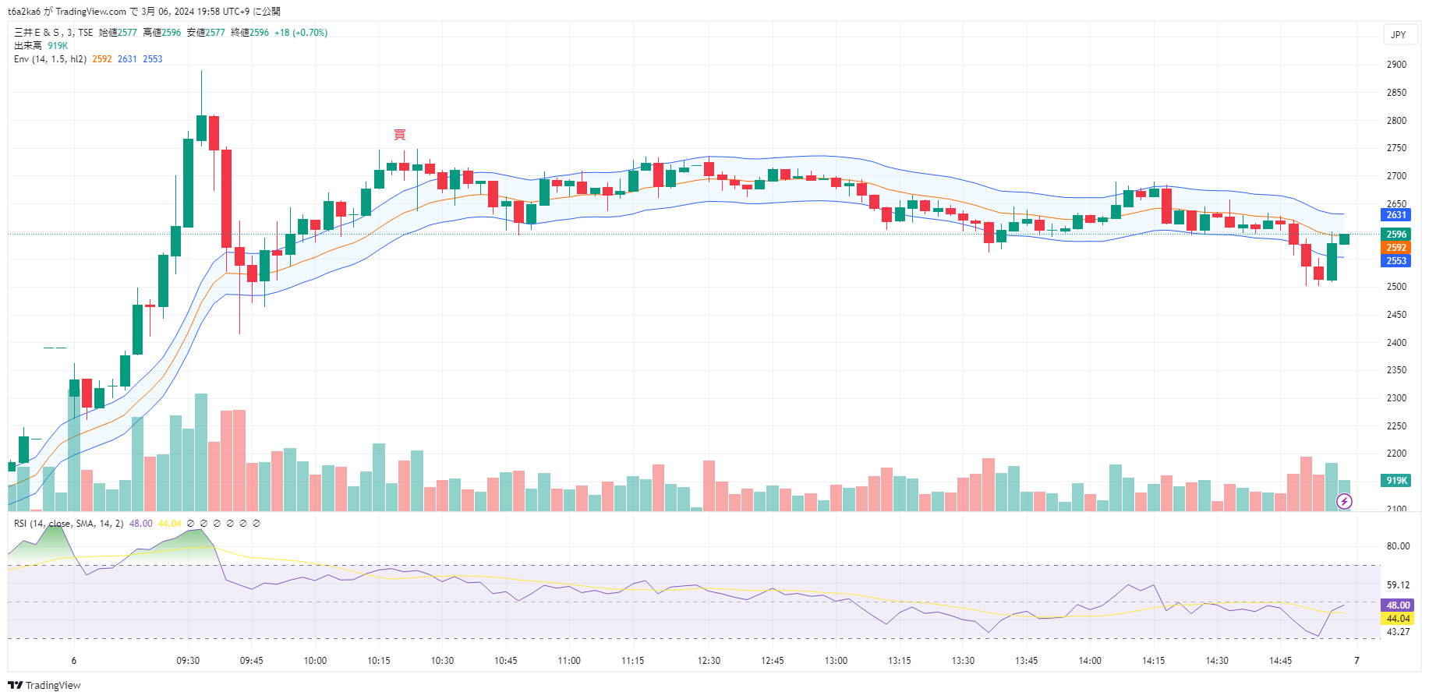The width and height of the screenshot is (1429, 699).
Task: Click the blue 2631 upper envelope label
Action: point(1395,215)
